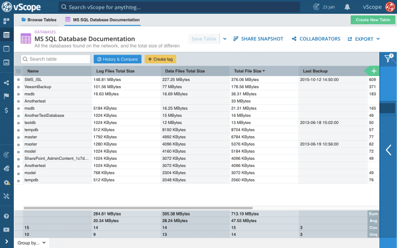Open COLLABORATORS
Screen dimensions: 397x248
click(316, 39)
